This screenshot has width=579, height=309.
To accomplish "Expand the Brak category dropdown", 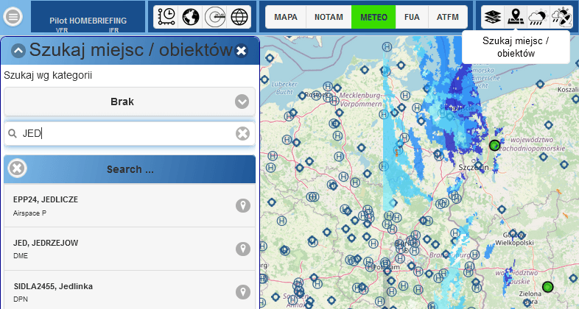I will [130, 102].
